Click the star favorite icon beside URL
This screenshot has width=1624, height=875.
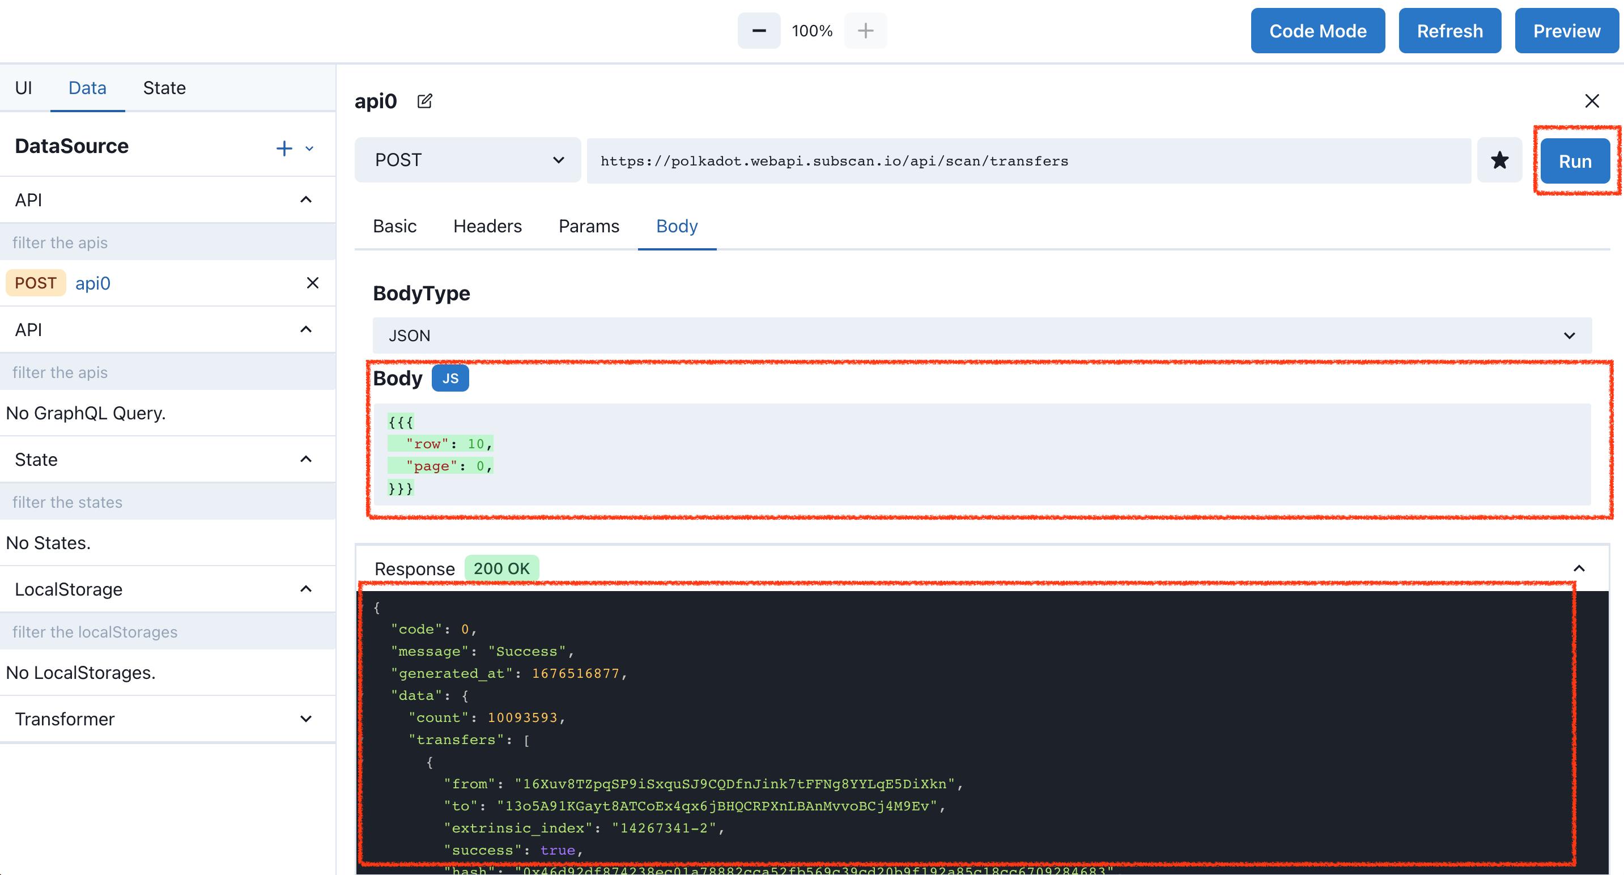click(x=1500, y=160)
